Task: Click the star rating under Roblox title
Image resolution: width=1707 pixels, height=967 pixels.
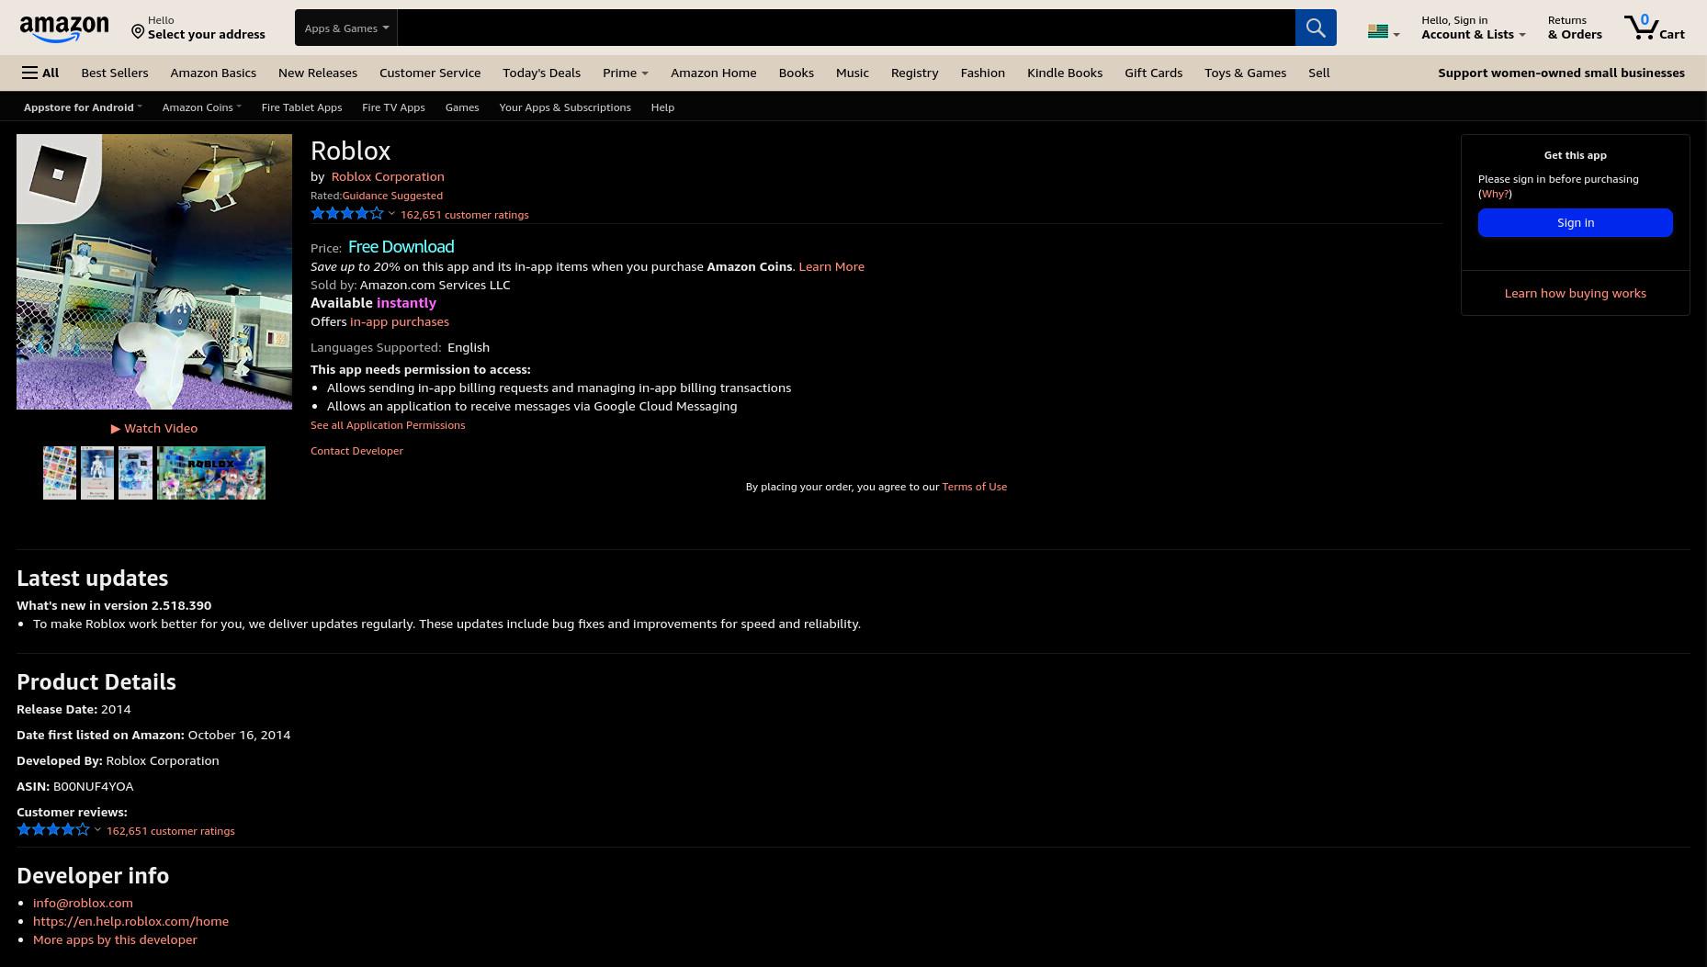Action: (x=346, y=214)
